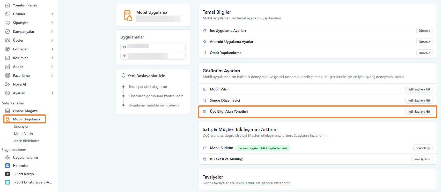Image resolution: width=441 pixels, height=192 pixels.
Task: Click the Yönetim Paneli home icon
Action: coord(8,5)
